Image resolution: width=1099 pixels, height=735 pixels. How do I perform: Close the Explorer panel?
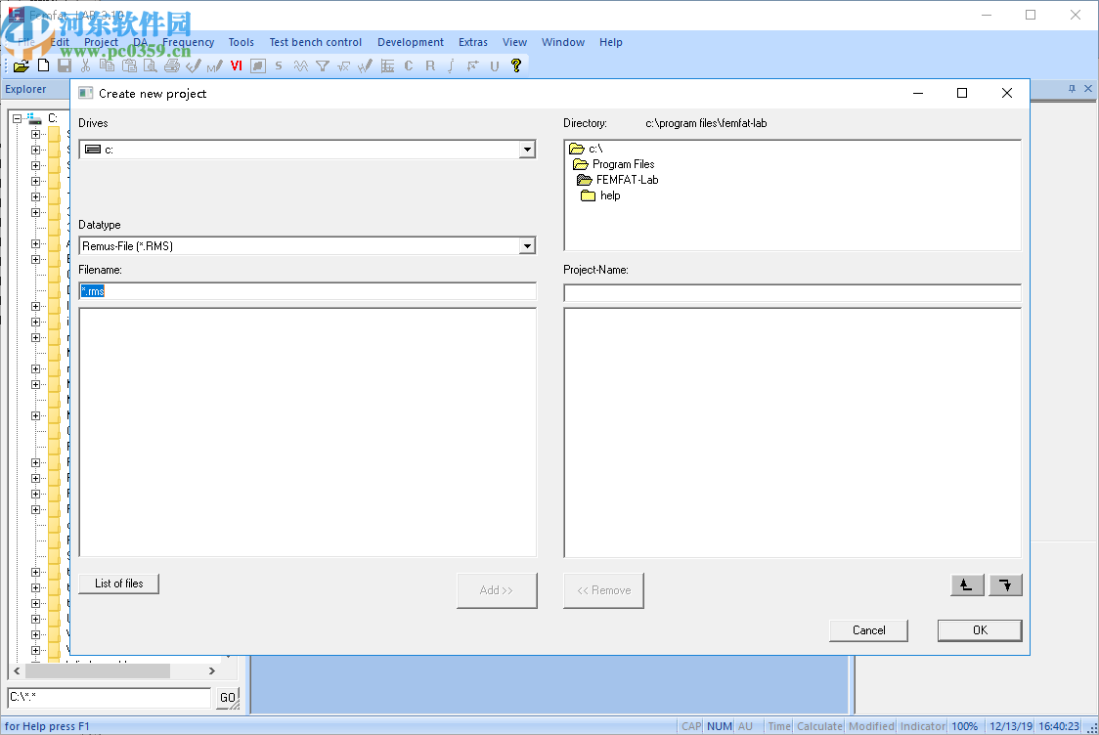pyautogui.click(x=1088, y=89)
